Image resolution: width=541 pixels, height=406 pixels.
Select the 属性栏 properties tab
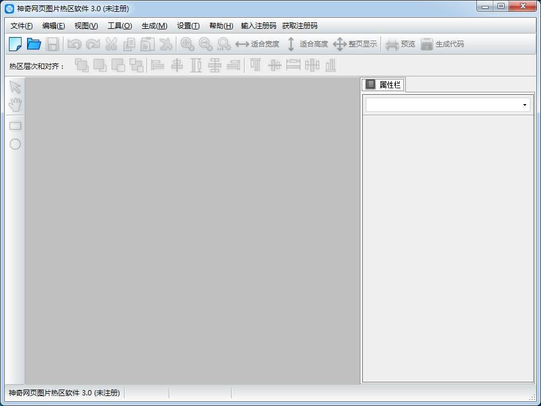click(383, 85)
